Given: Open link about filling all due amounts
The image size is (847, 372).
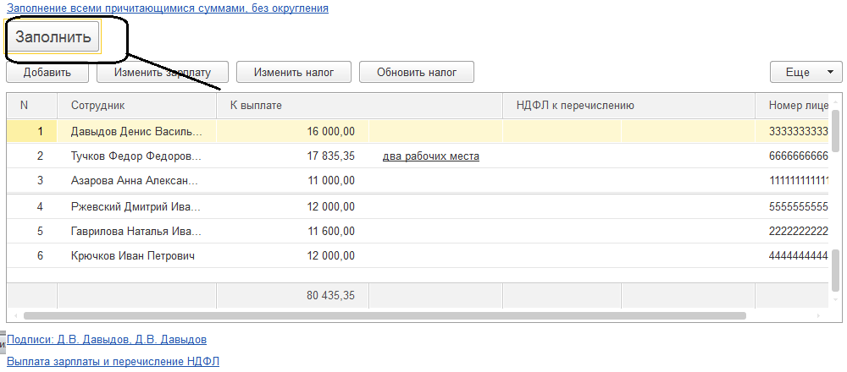Looking at the screenshot, I should (168, 8).
